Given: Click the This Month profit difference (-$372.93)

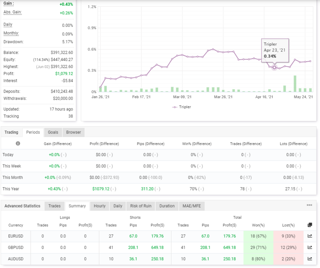Looking at the screenshot, I should pos(110,178).
